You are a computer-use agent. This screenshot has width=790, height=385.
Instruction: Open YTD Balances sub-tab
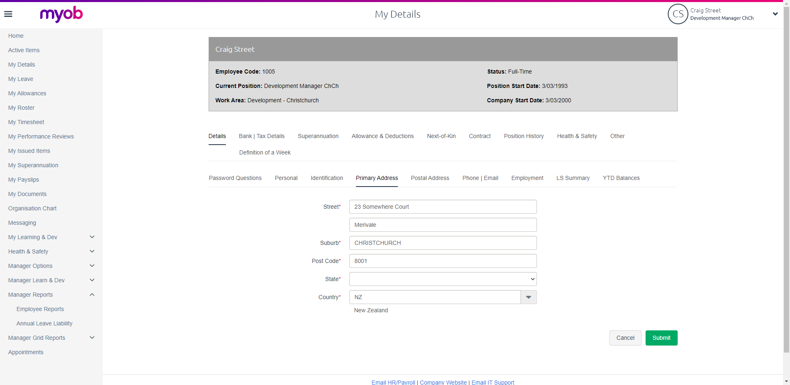(x=621, y=178)
